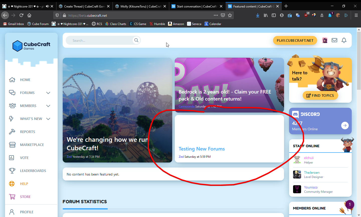Open the Vote chart icon
The image size is (361, 217).
coord(12,158)
